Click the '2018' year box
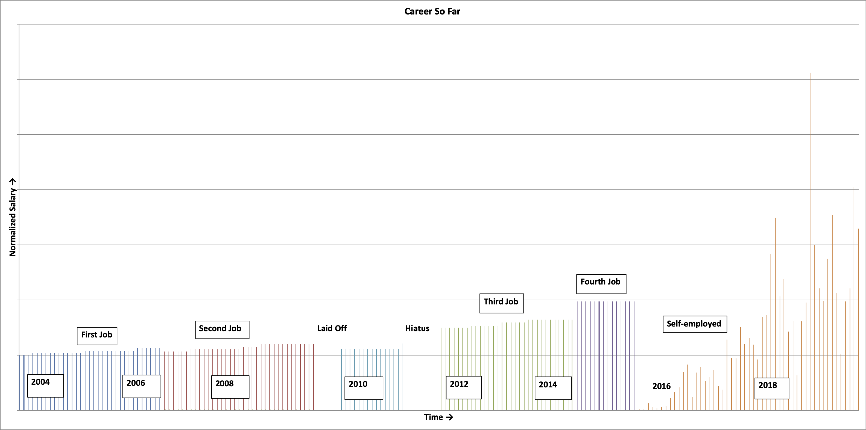 [772, 389]
